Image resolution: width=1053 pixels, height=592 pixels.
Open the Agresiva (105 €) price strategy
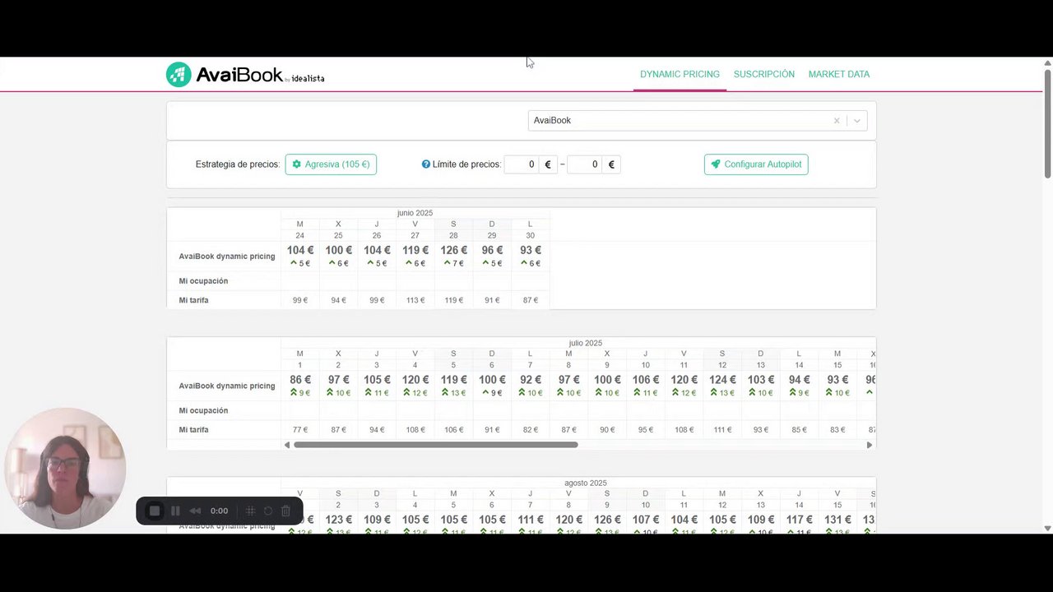coord(331,164)
